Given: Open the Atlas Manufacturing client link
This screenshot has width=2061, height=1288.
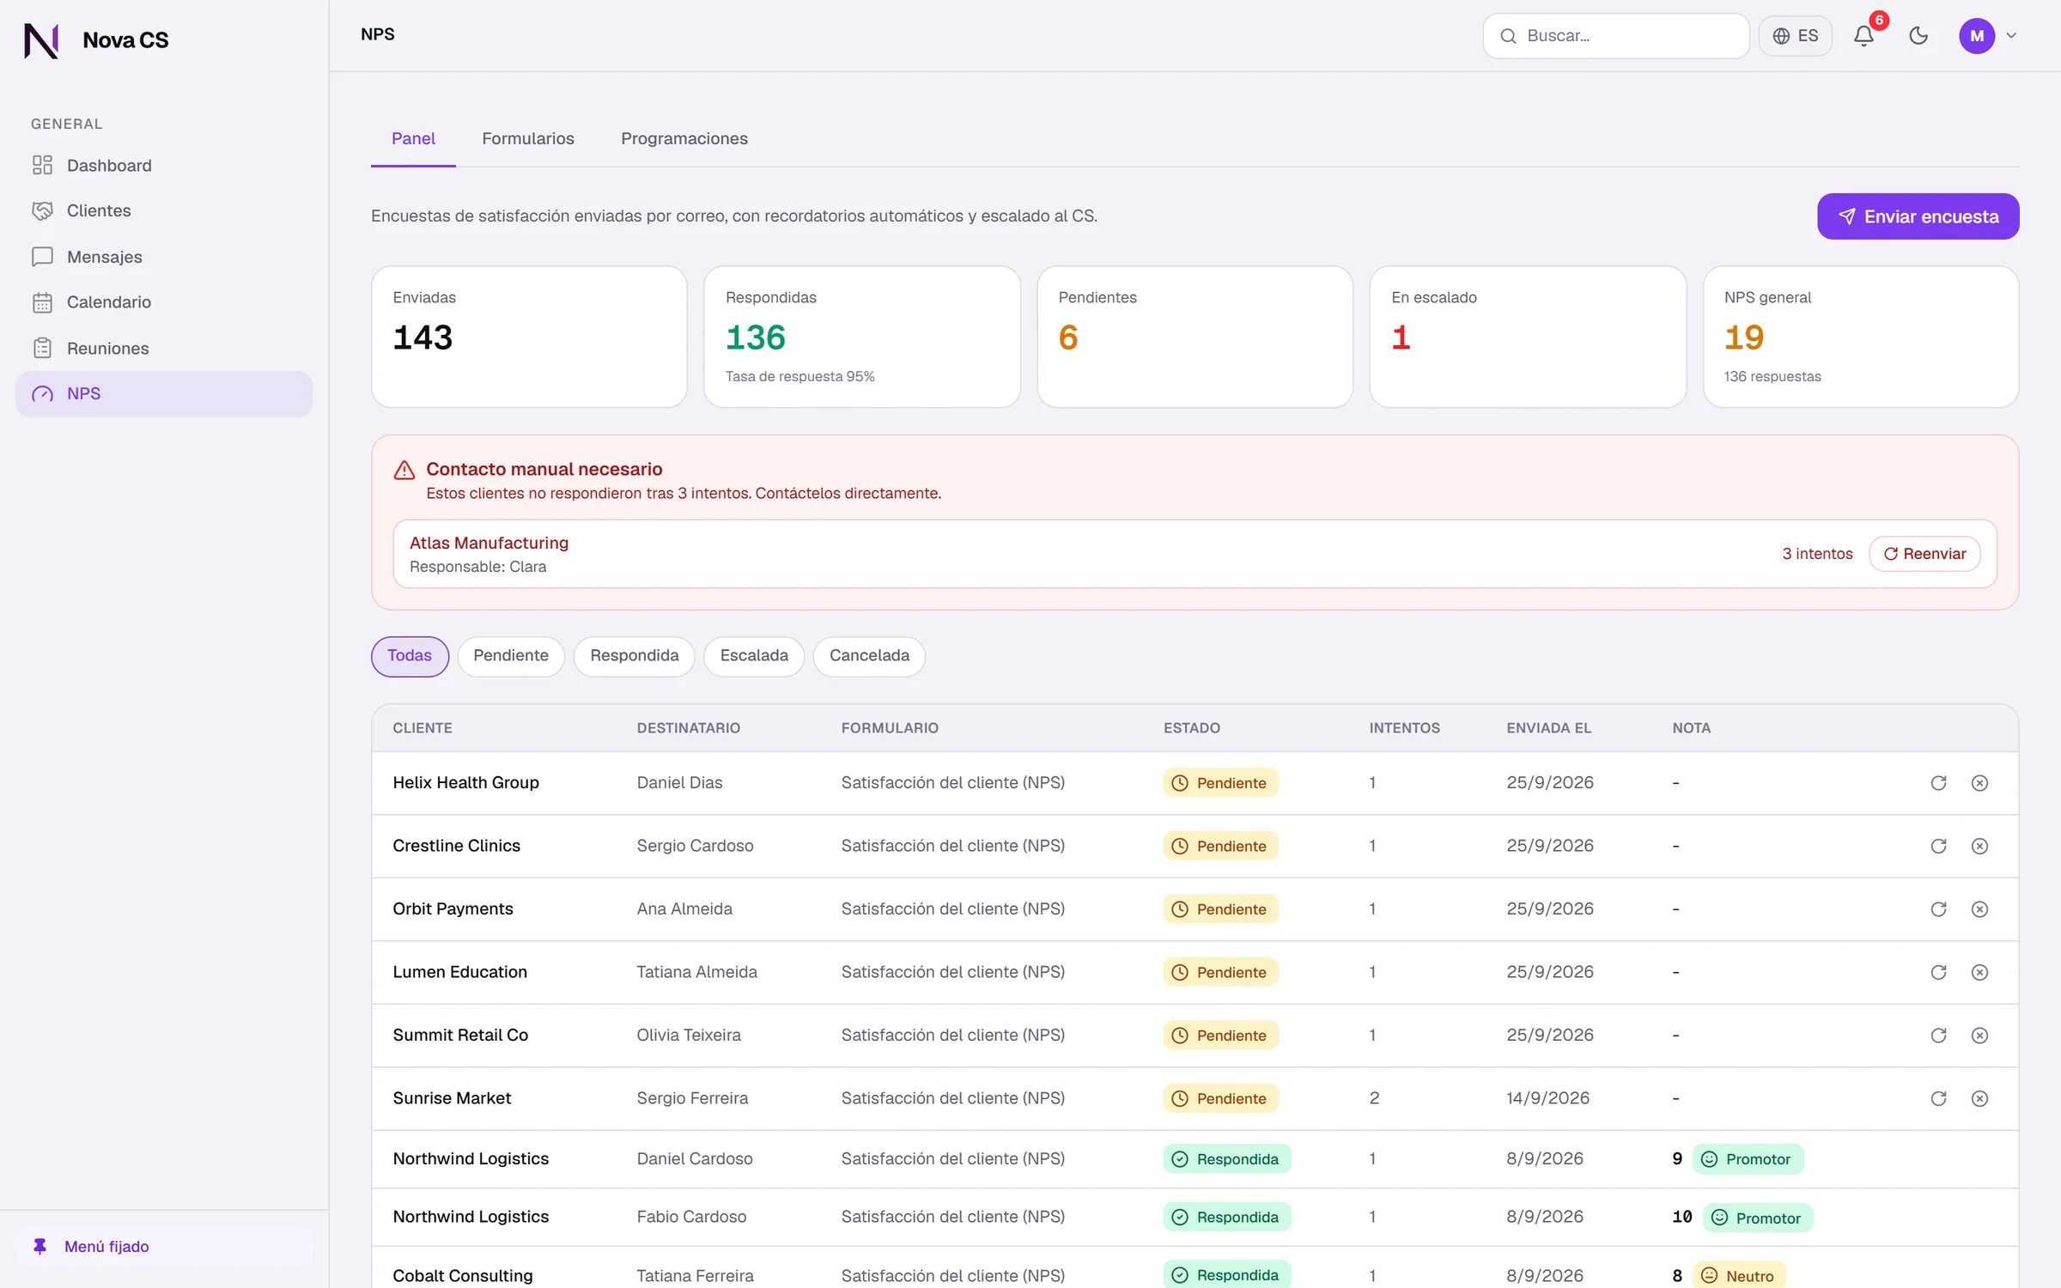Looking at the screenshot, I should pos(489,543).
